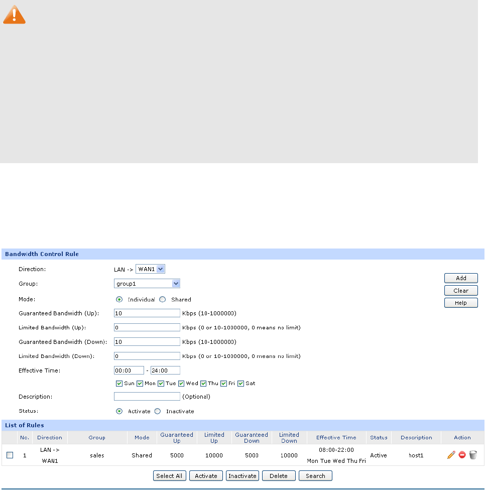Click the Effective Time column header
Screen dimensions: 486x492
(336, 438)
